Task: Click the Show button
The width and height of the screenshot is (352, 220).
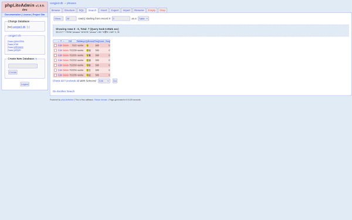Action: (x=58, y=19)
